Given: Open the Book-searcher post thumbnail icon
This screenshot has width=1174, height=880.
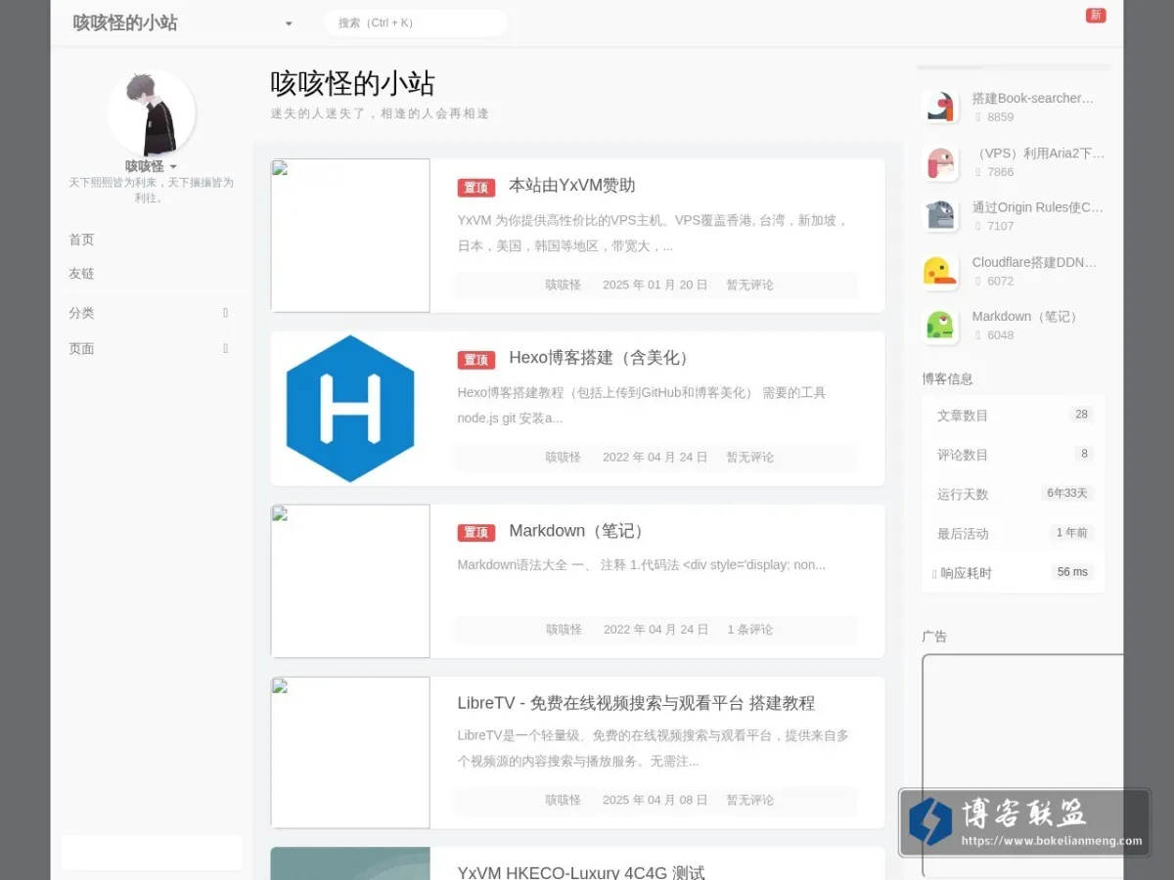Looking at the screenshot, I should (940, 107).
